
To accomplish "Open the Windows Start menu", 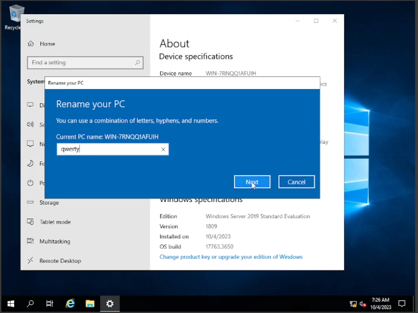I will 11,303.
